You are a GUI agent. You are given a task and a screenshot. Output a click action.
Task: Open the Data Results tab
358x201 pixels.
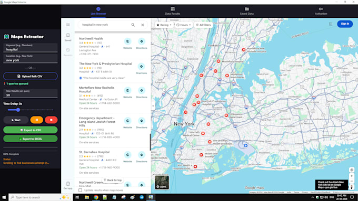[172, 11]
